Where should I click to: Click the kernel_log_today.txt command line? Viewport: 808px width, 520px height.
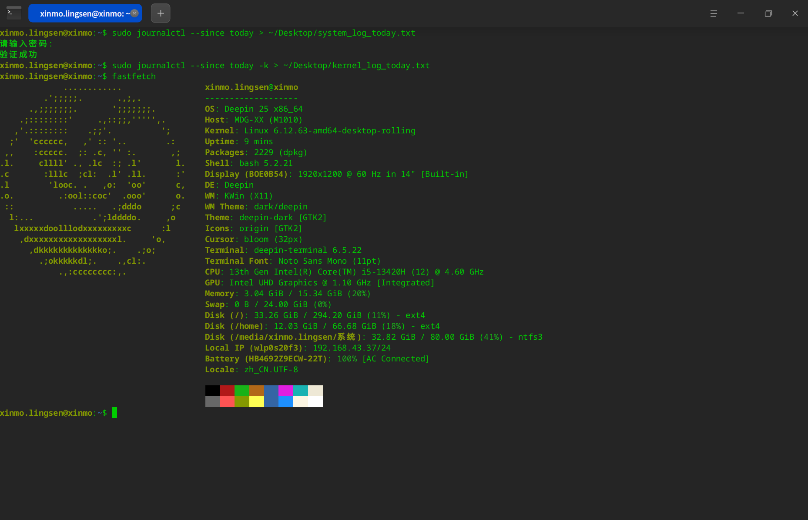(x=215, y=66)
